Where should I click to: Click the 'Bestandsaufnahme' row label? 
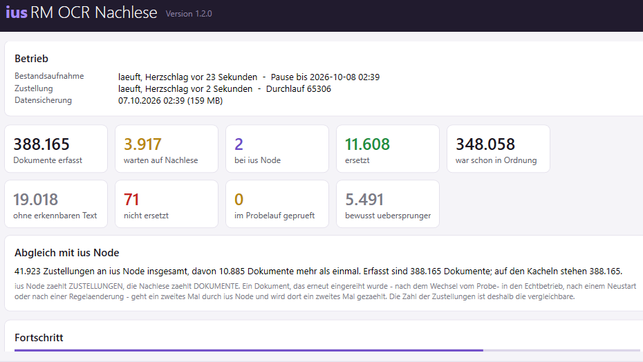[x=49, y=76]
